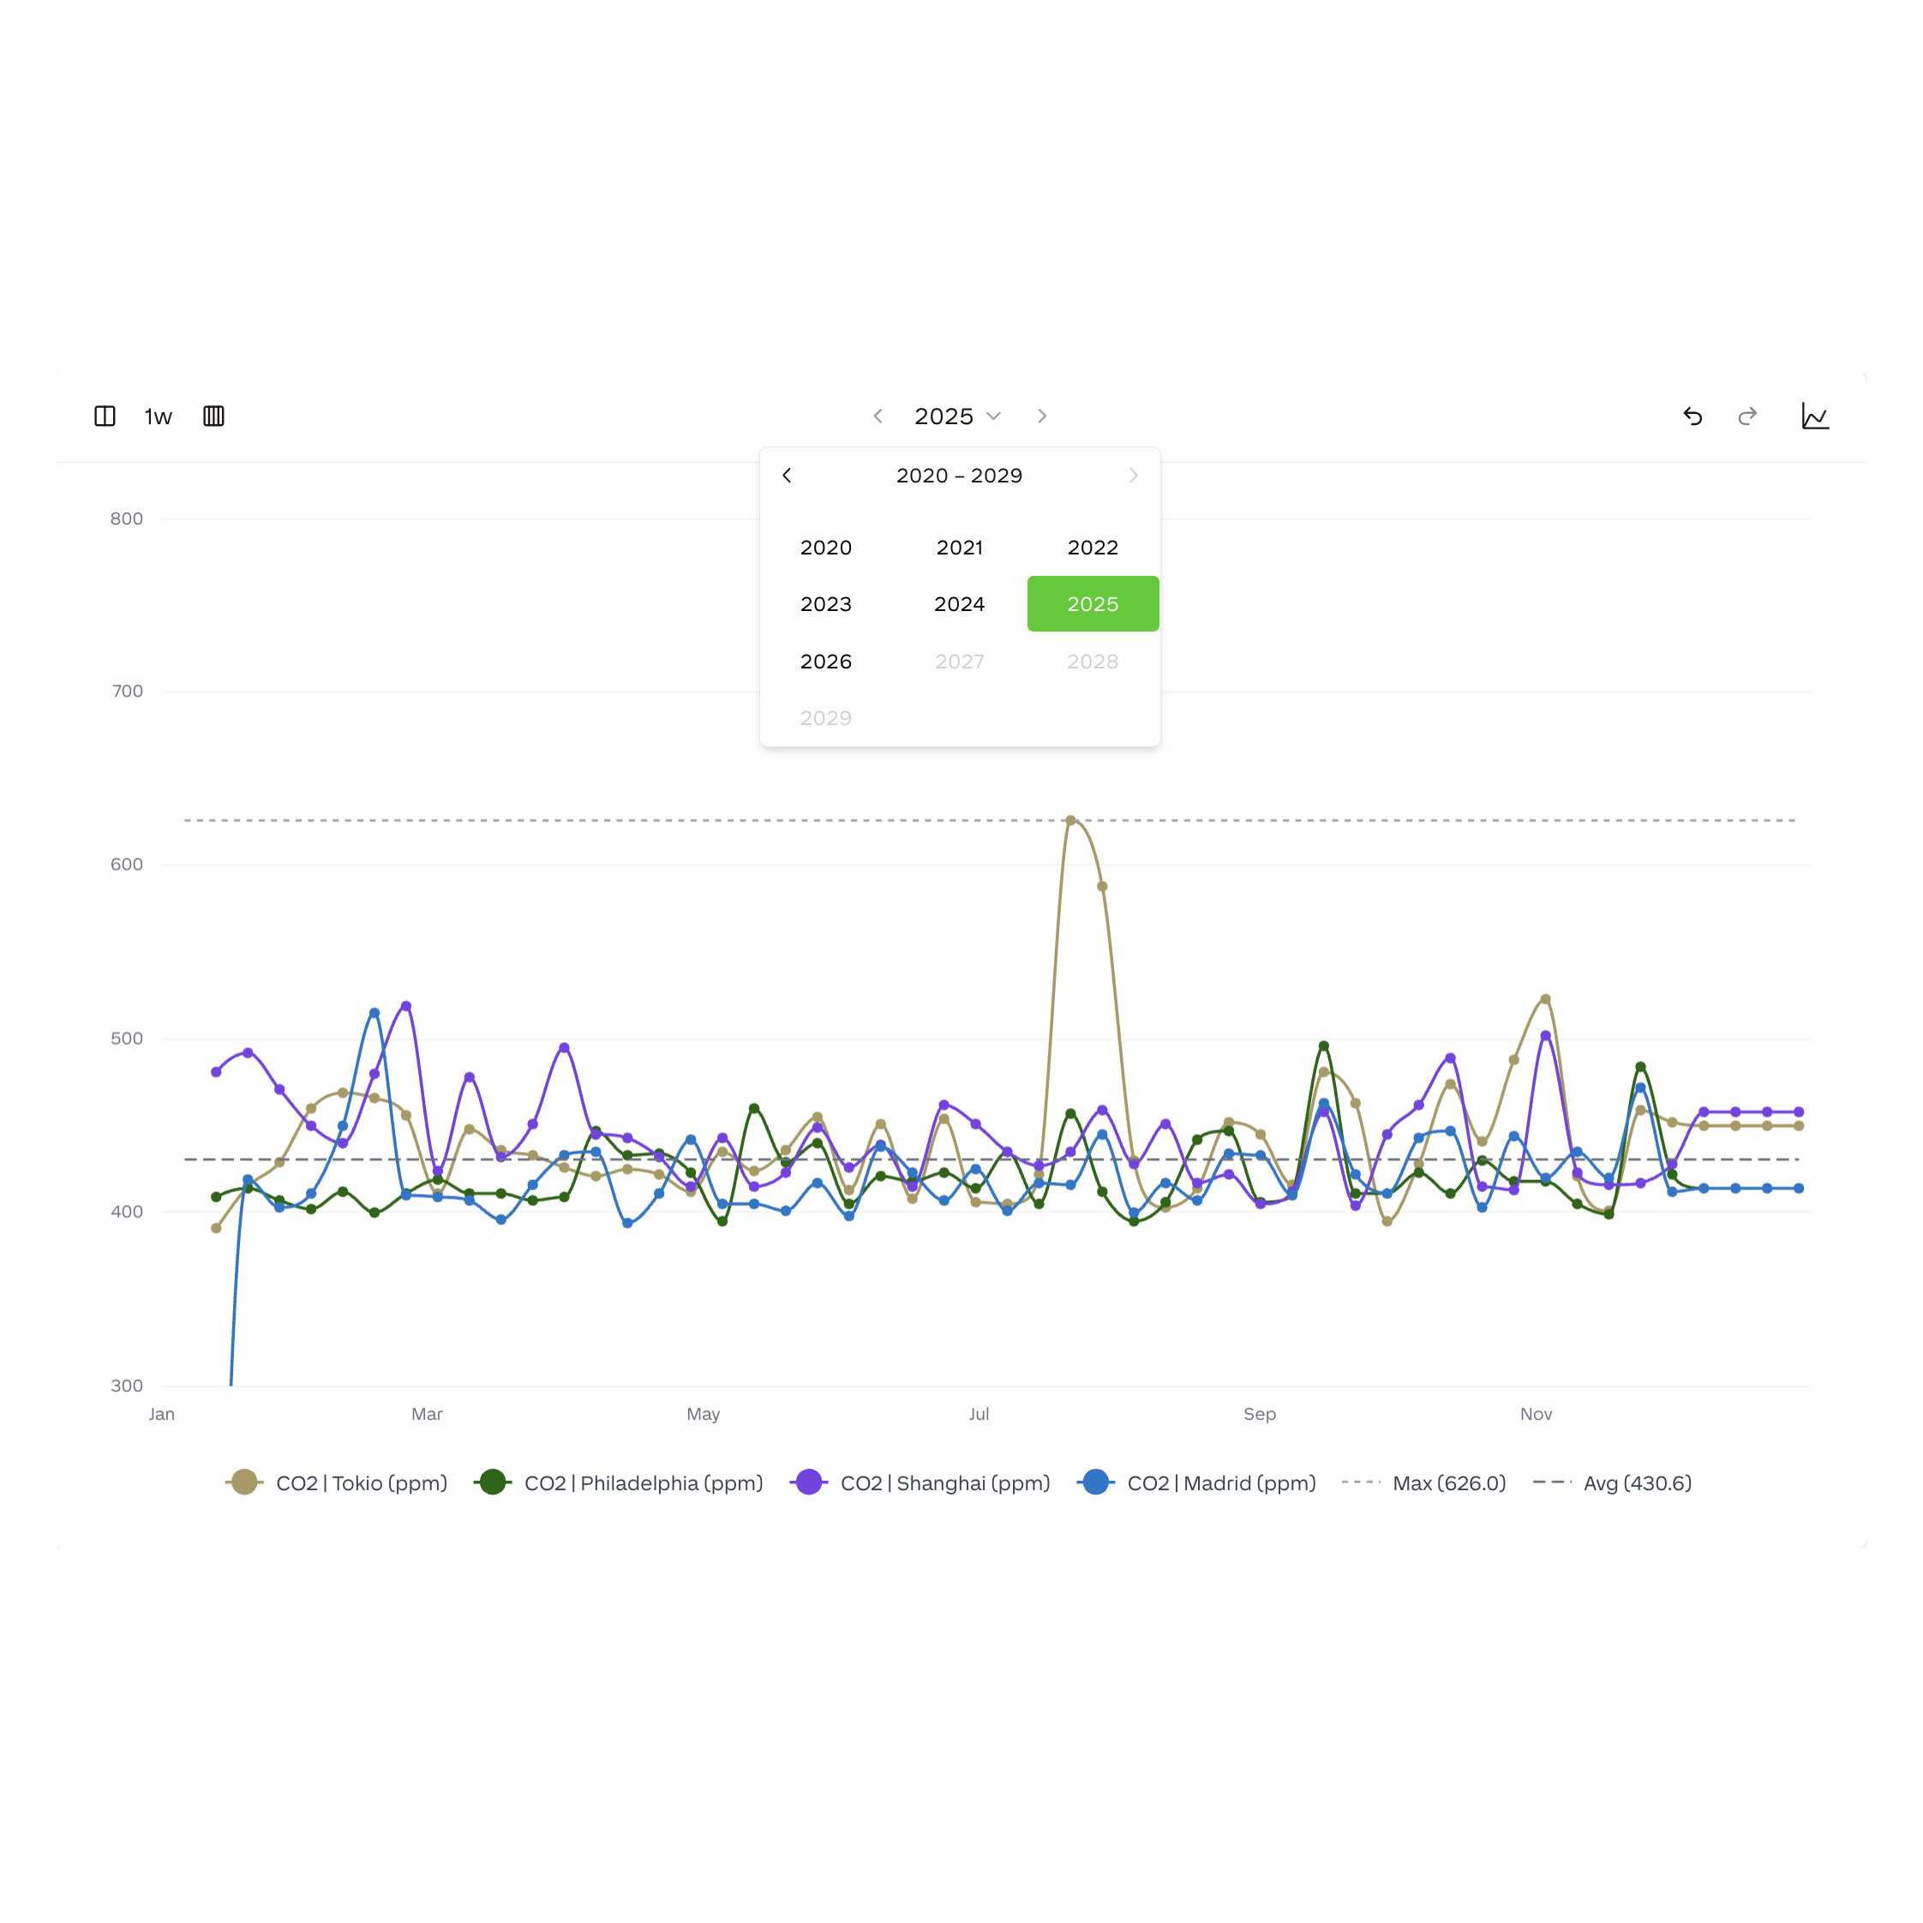Open the line chart type icon

pyautogui.click(x=1814, y=416)
